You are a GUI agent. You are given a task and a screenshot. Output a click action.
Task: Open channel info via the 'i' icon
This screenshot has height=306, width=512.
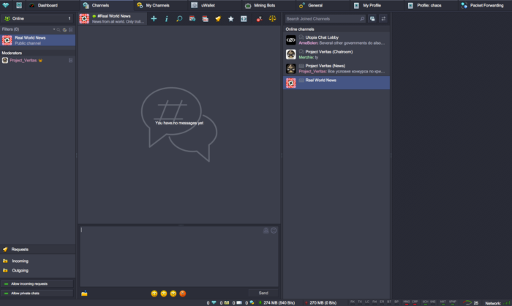167,18
